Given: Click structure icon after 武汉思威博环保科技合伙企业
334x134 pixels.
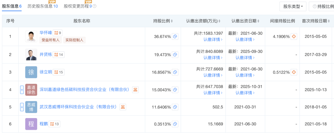Looking at the screenshot, I should point(123,107).
